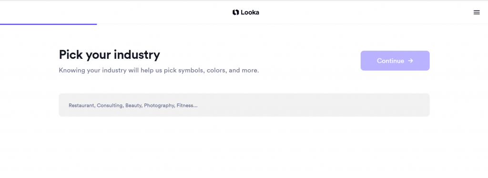Click the "Pick your industry" heading
Viewport: 488px width, 178px height.
(x=109, y=55)
